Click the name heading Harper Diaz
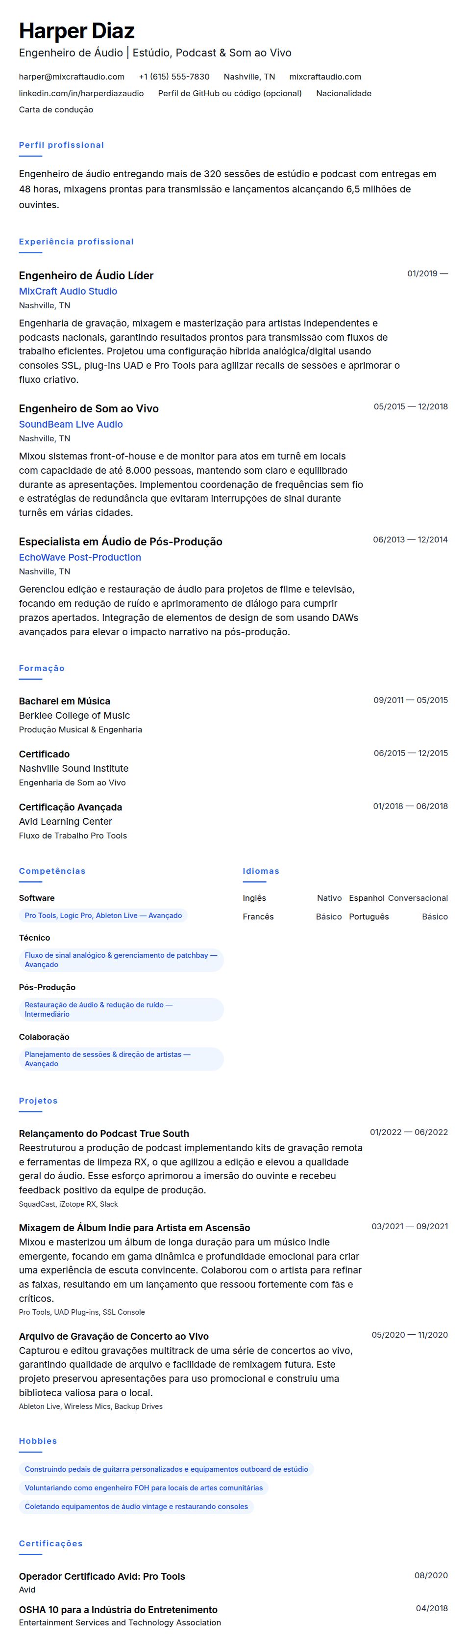The image size is (467, 1647). [x=76, y=31]
